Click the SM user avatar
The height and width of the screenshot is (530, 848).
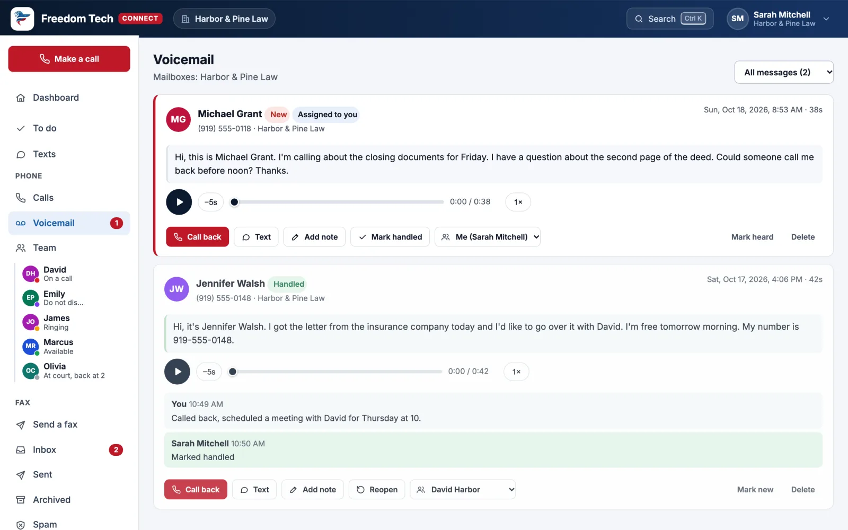click(737, 19)
